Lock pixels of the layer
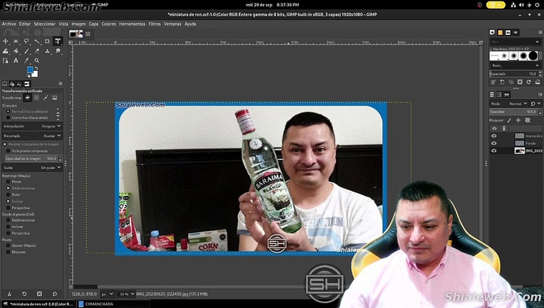The width and height of the screenshot is (544, 308). 509,120
